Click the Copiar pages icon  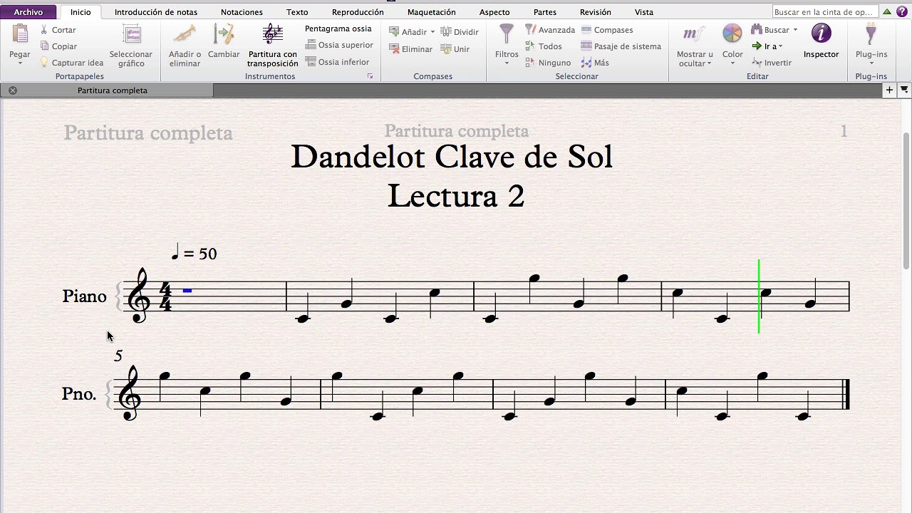44,46
